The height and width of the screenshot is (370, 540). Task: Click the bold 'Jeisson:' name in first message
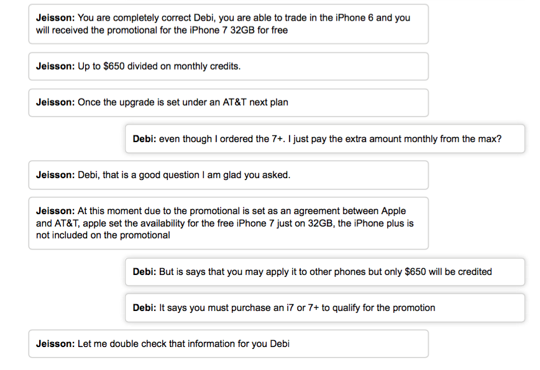(x=55, y=18)
